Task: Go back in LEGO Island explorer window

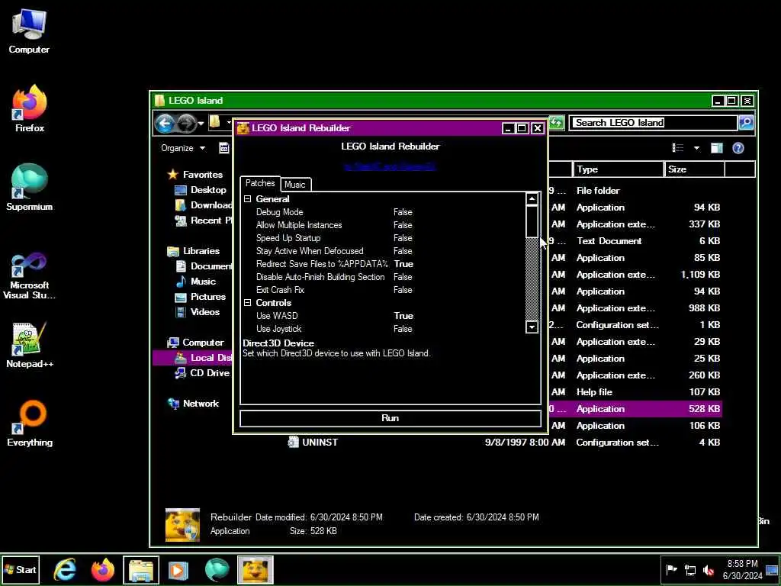Action: coord(165,123)
